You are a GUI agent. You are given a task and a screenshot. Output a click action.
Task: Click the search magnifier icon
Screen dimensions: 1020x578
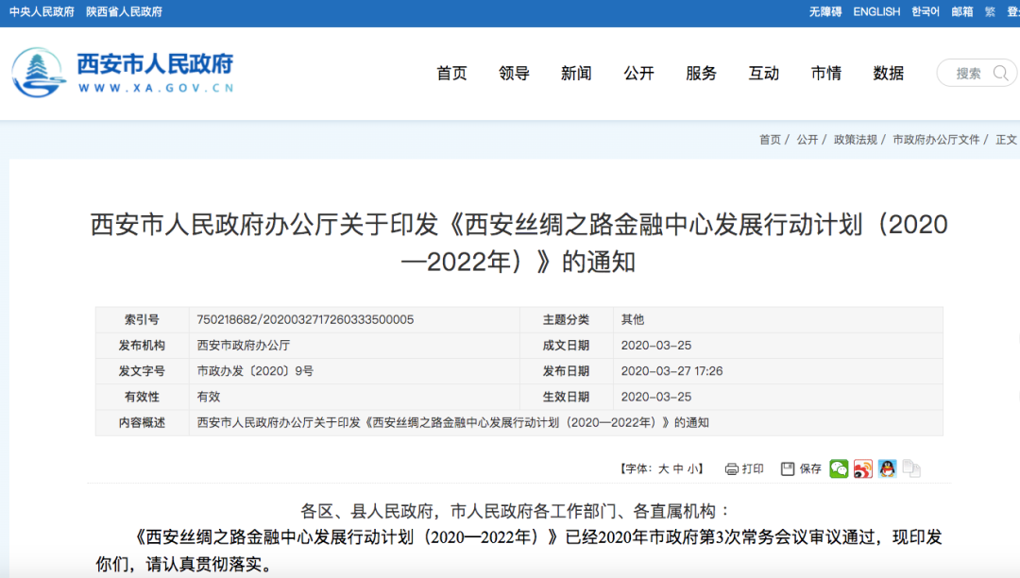pos(1000,73)
